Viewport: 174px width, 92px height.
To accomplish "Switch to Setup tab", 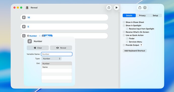I will tap(155, 16).
